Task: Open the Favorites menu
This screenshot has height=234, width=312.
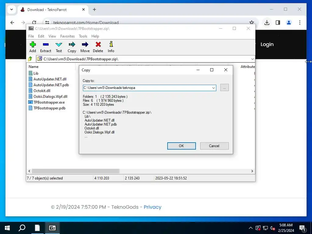Action: (x=67, y=36)
